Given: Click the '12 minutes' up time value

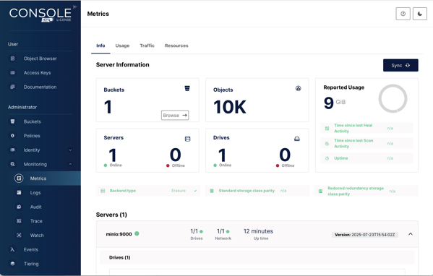Looking at the screenshot, I should tap(258, 231).
